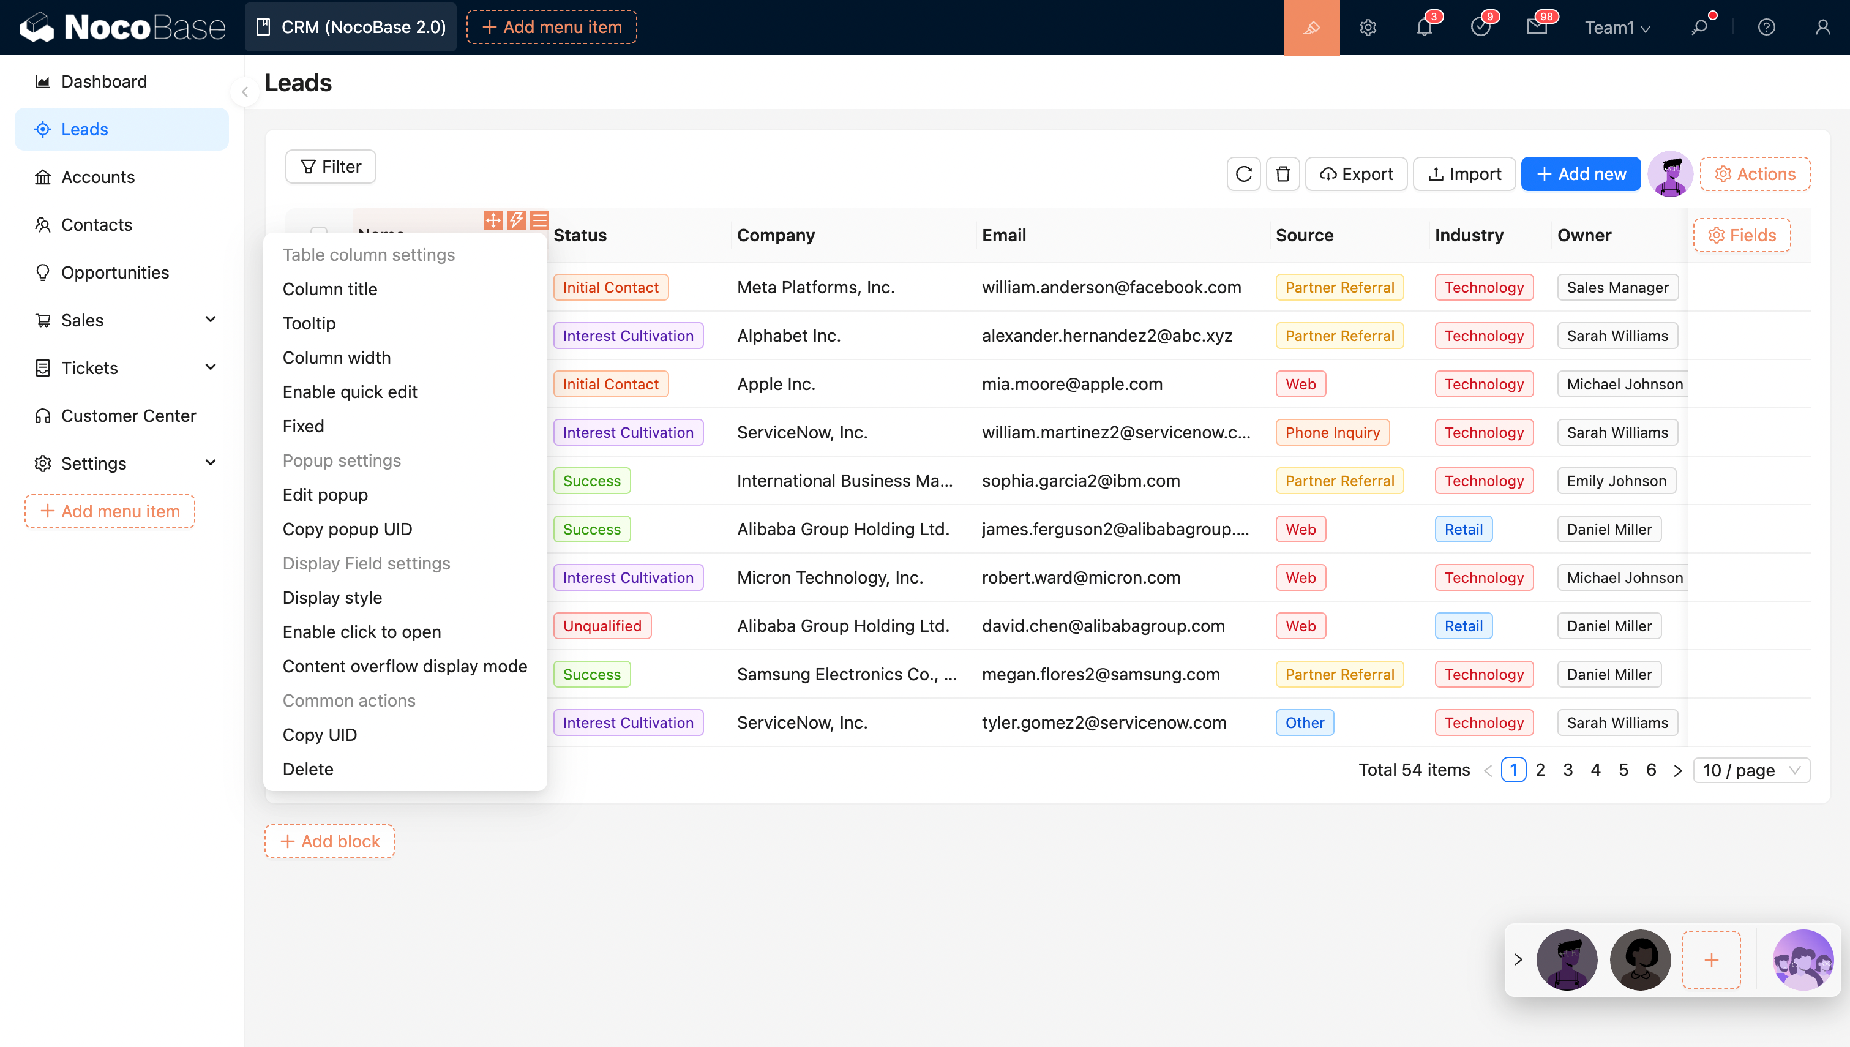Choose Enable quick edit menu option
Viewport: 1850px width, 1047px height.
pos(350,392)
